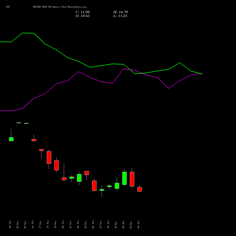Select the 03 Dec date label
This screenshot has width=236, height=236.
coord(131,225)
